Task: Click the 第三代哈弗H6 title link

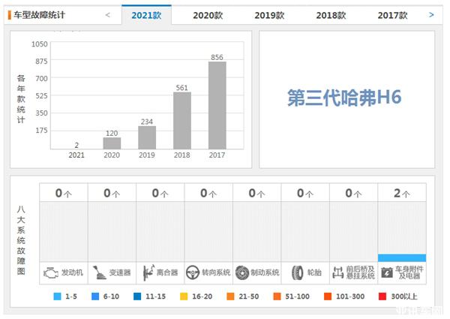Action: pyautogui.click(x=346, y=97)
